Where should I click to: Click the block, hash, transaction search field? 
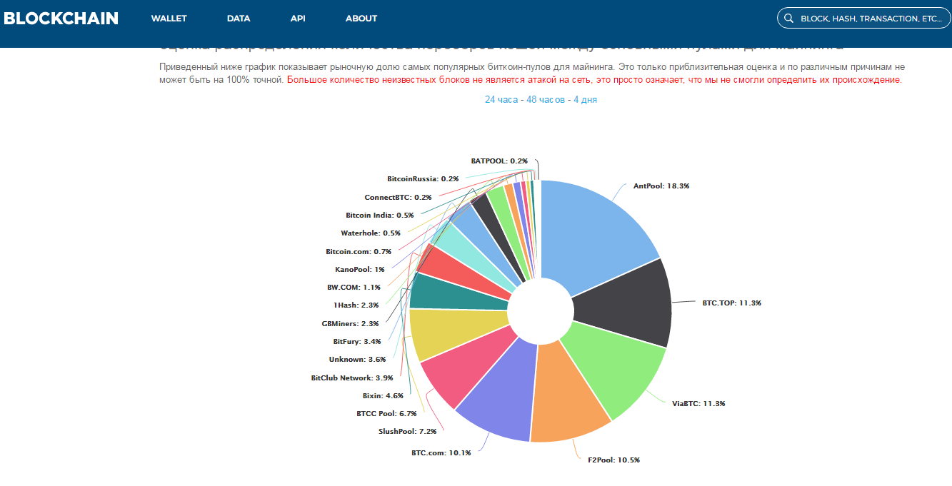tap(870, 19)
